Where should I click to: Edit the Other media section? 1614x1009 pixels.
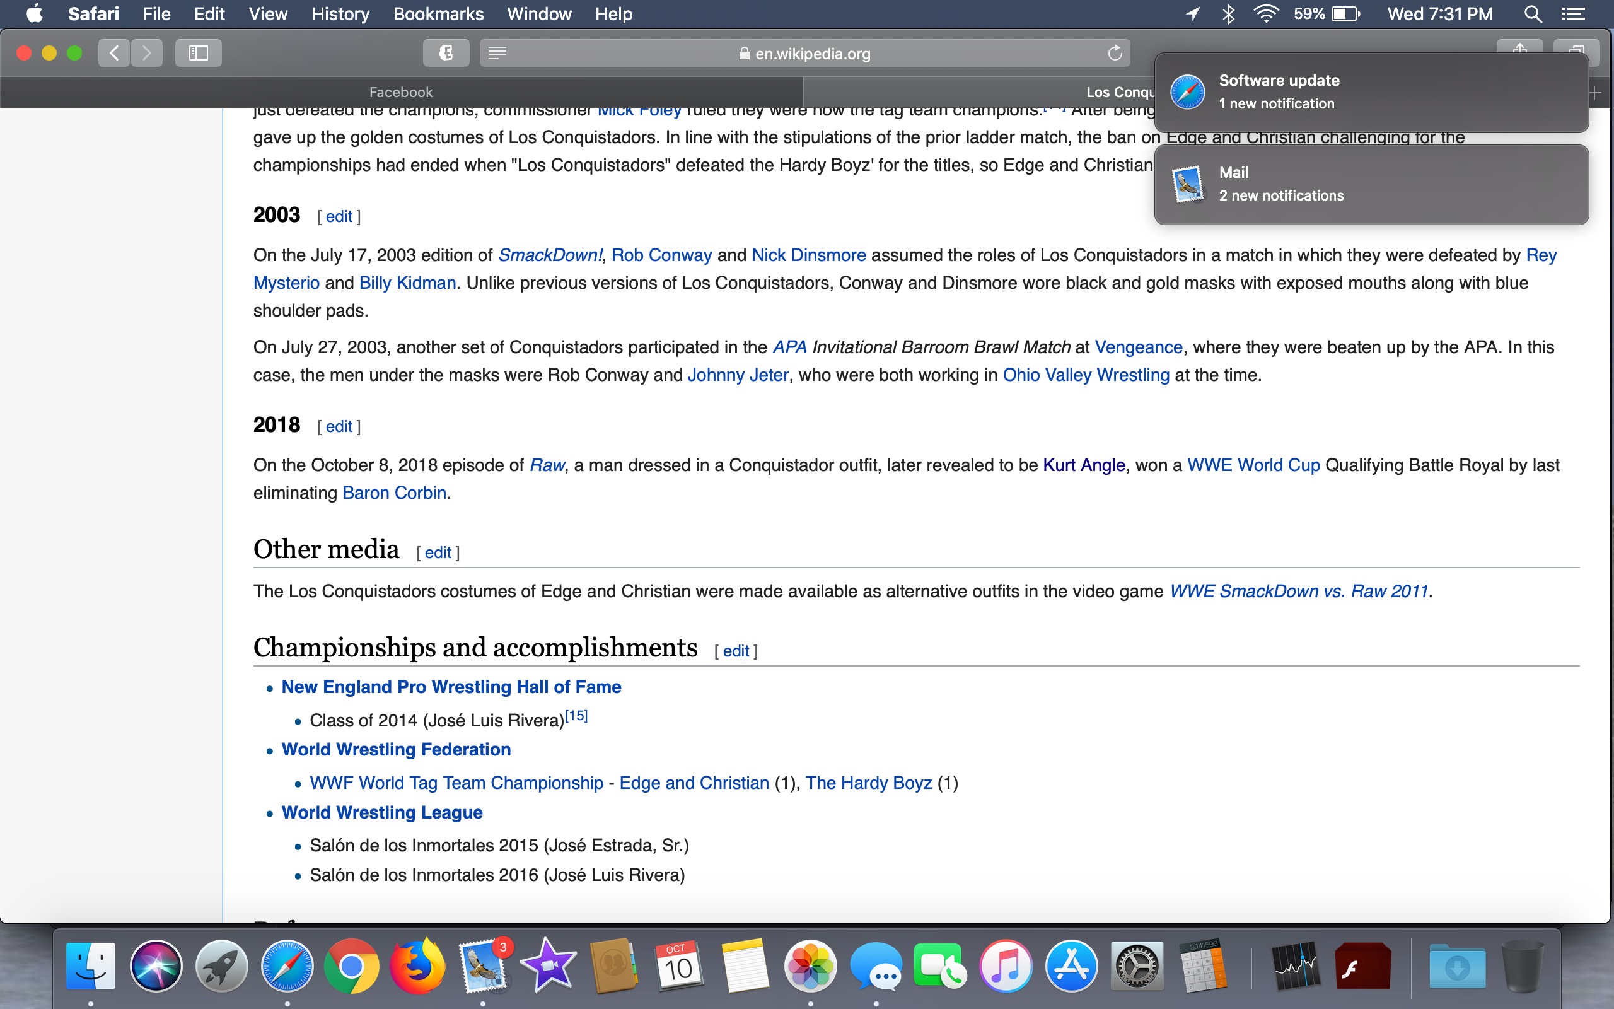(x=438, y=552)
